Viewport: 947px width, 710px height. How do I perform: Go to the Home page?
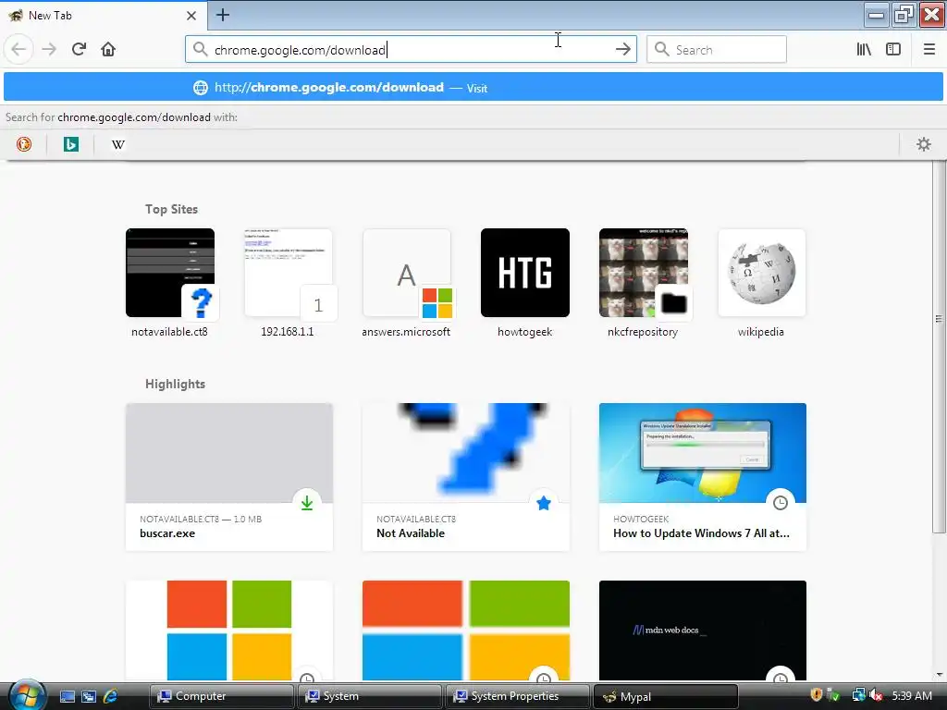108,49
